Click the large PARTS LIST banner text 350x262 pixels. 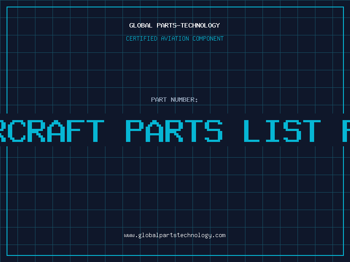tap(223, 131)
